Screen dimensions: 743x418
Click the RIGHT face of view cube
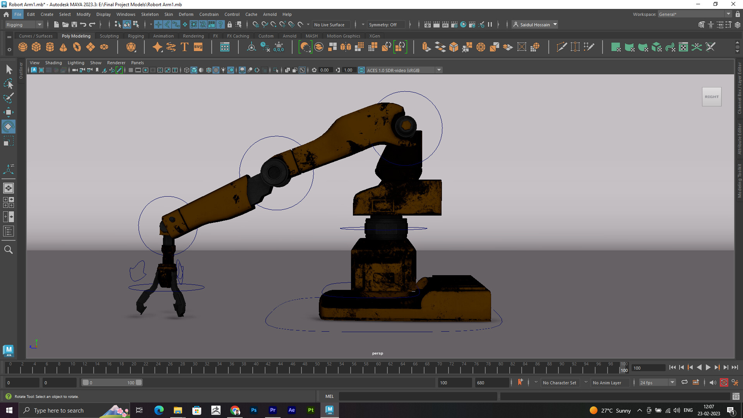(712, 97)
